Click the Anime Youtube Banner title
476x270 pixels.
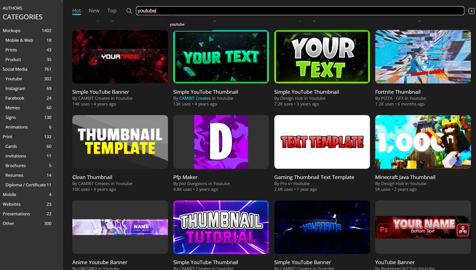pos(100,262)
